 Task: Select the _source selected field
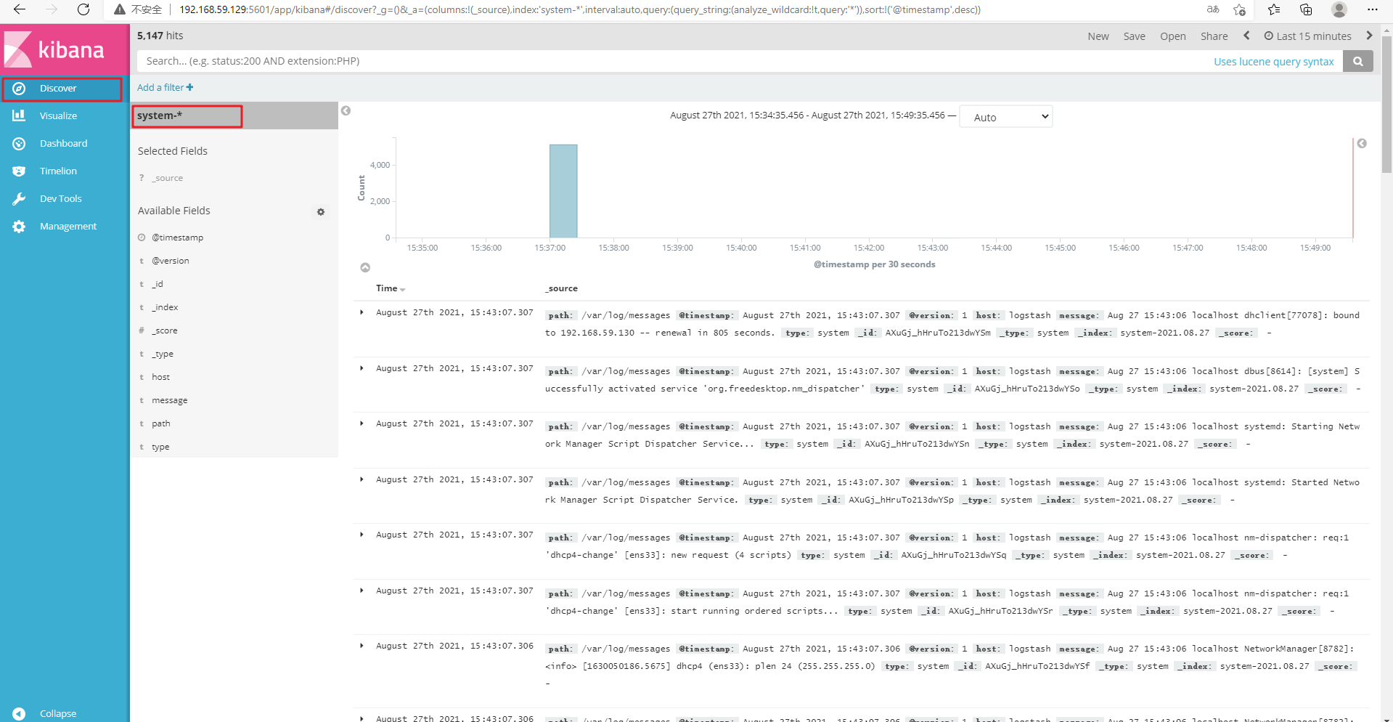(167, 179)
